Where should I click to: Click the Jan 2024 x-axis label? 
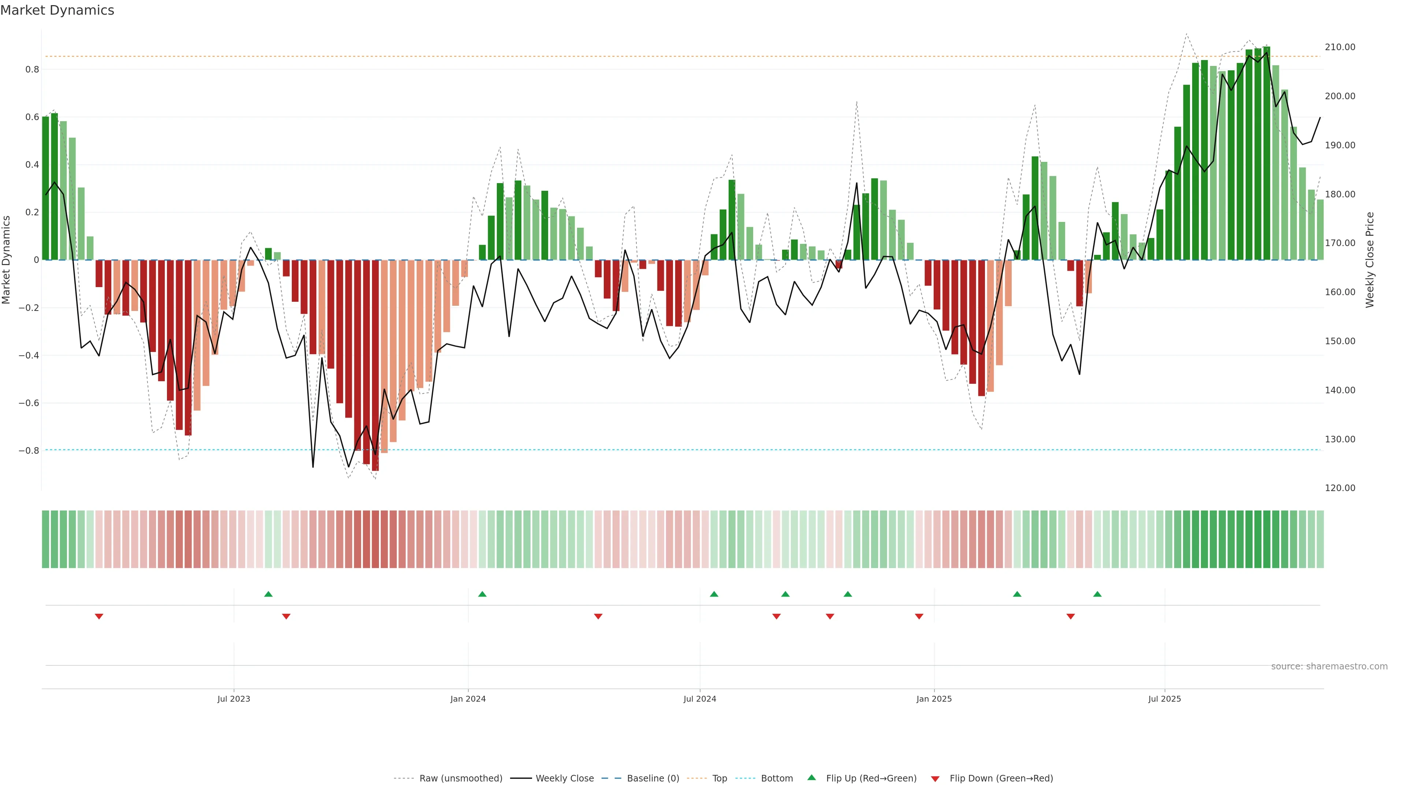[468, 699]
